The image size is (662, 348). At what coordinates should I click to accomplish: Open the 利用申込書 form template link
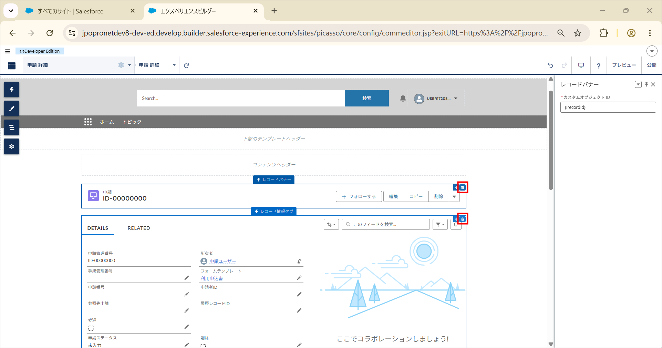click(x=212, y=278)
